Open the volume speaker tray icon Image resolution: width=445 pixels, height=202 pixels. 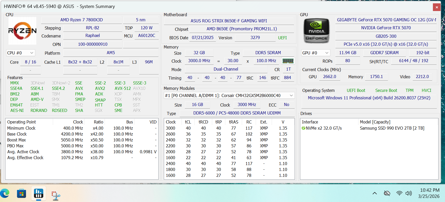[409, 193]
